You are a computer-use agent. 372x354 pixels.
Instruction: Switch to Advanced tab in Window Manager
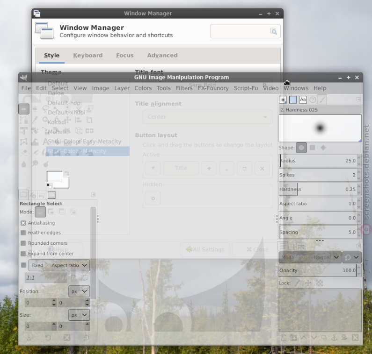(x=162, y=56)
